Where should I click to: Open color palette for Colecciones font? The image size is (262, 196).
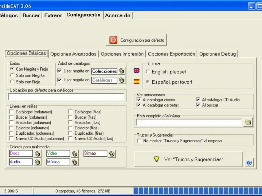click(122, 71)
